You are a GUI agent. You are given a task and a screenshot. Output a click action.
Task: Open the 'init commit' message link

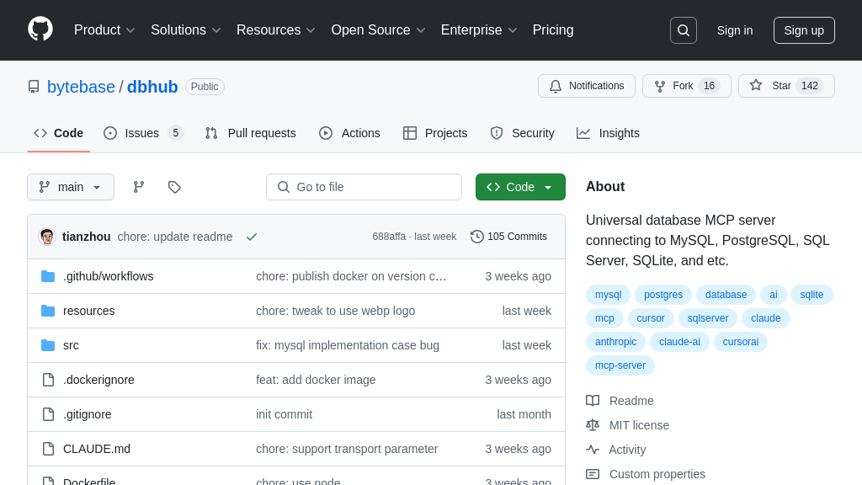point(285,414)
